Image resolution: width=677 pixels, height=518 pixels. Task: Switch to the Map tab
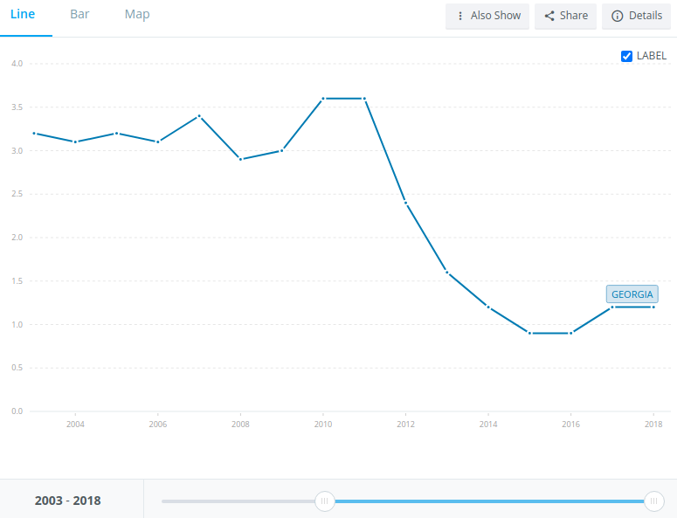point(137,15)
